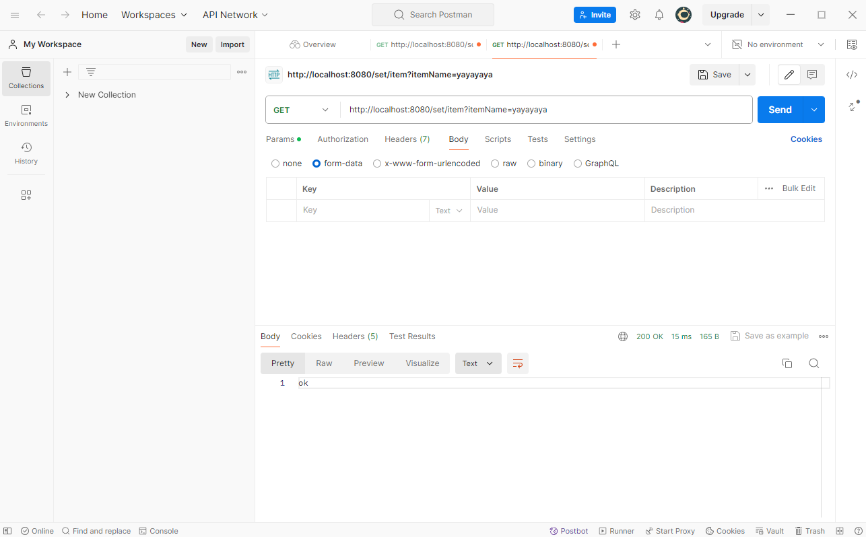The width and height of the screenshot is (866, 537).
Task: Open the settings gear icon
Action: 635,15
